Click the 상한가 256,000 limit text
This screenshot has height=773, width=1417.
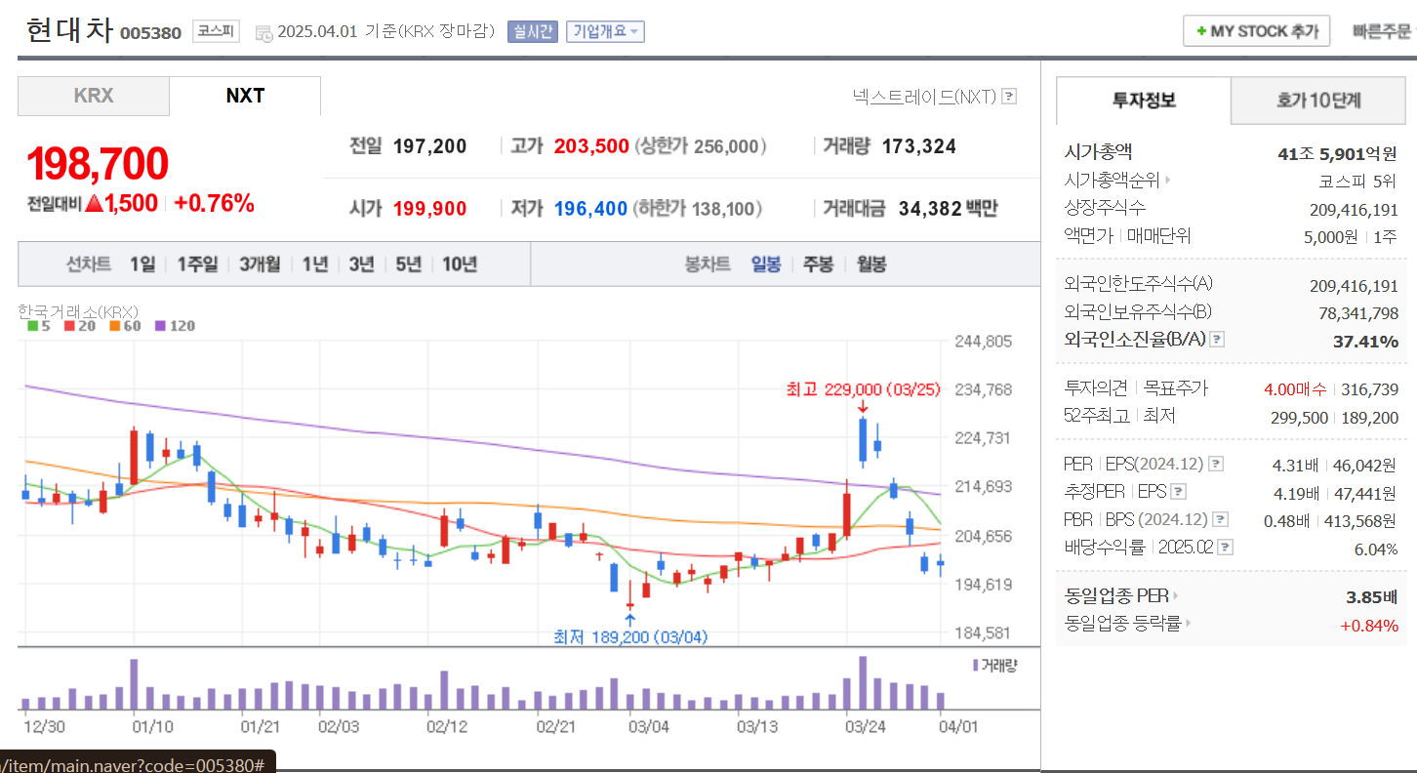701,146
